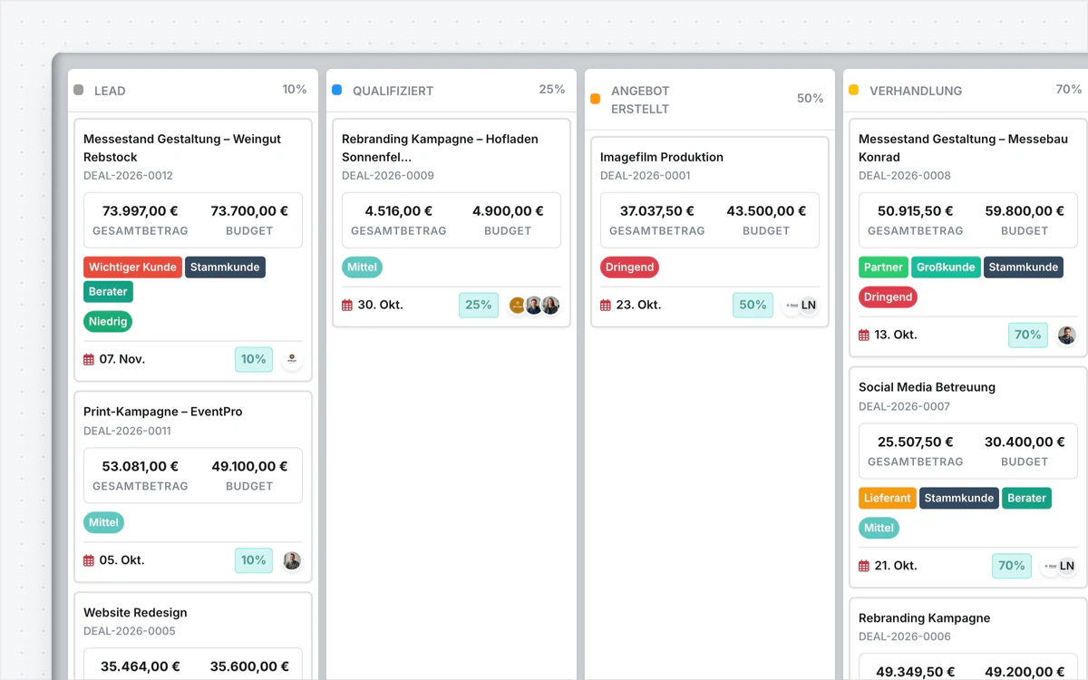Click total amount 25.507,50 €
Image resolution: width=1088 pixels, height=680 pixels.
[x=916, y=442]
